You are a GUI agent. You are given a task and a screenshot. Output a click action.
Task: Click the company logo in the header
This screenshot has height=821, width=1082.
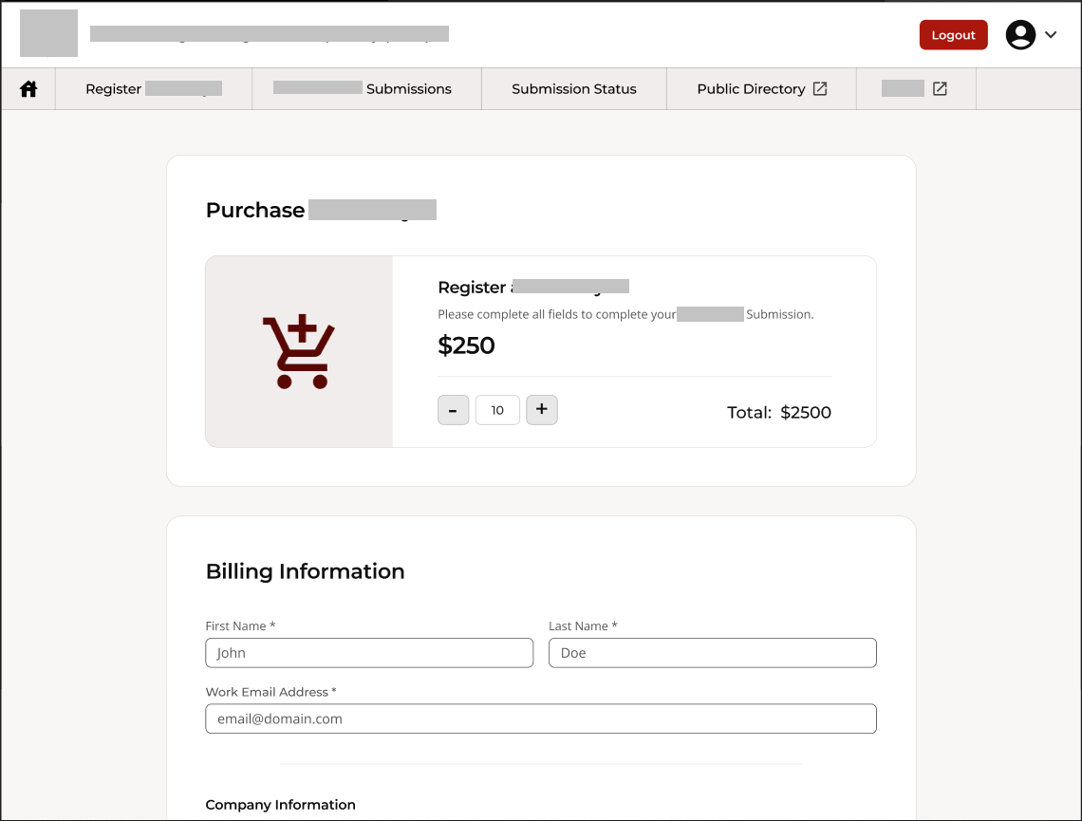[48, 32]
